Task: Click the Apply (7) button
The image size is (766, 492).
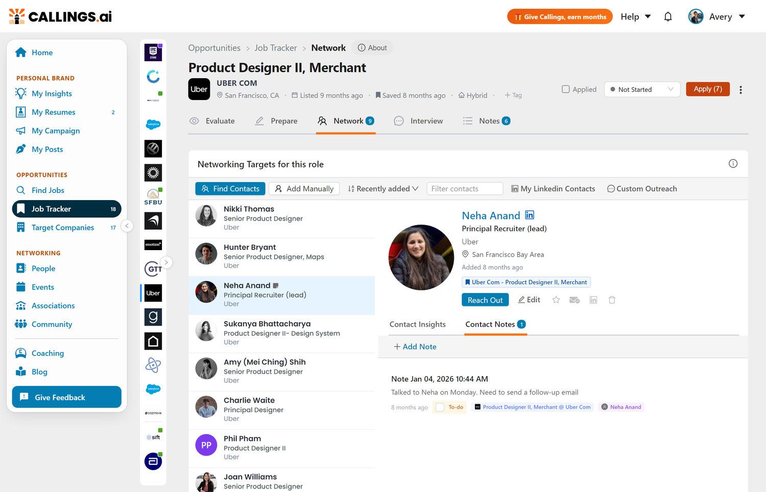Action: click(708, 89)
